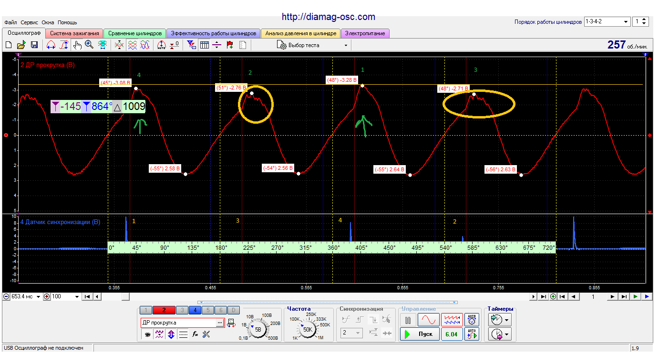Click the vertical measurement tool icon

pos(64,45)
